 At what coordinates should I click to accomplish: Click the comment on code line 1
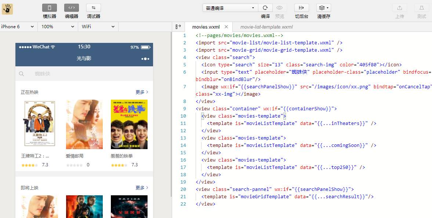(239, 36)
